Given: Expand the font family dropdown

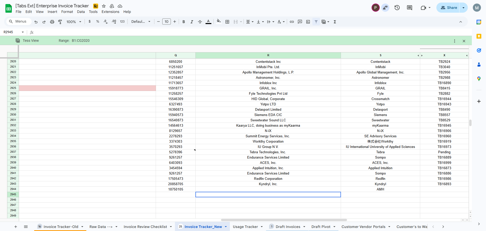Looking at the screenshot, I should pos(141,22).
